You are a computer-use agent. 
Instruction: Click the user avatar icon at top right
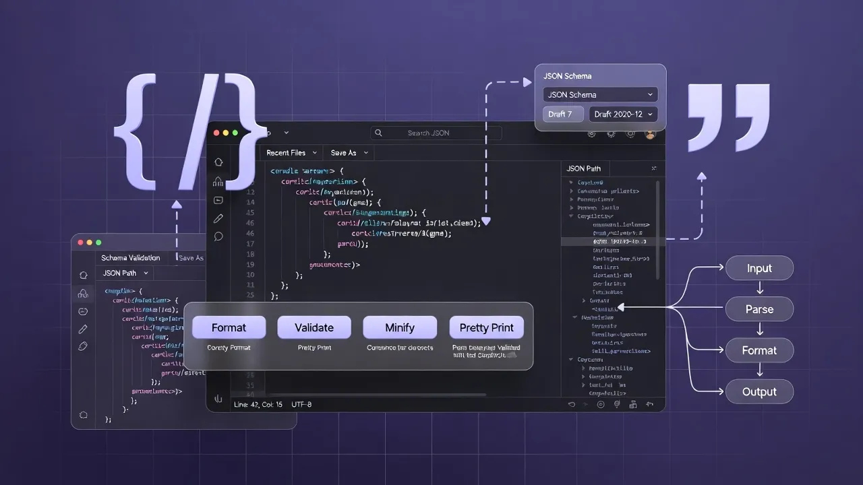point(650,134)
